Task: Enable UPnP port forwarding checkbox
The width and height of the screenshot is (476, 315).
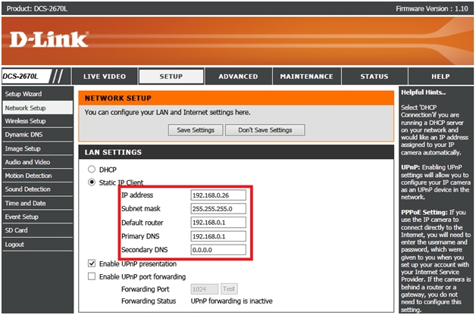Action: (92, 276)
